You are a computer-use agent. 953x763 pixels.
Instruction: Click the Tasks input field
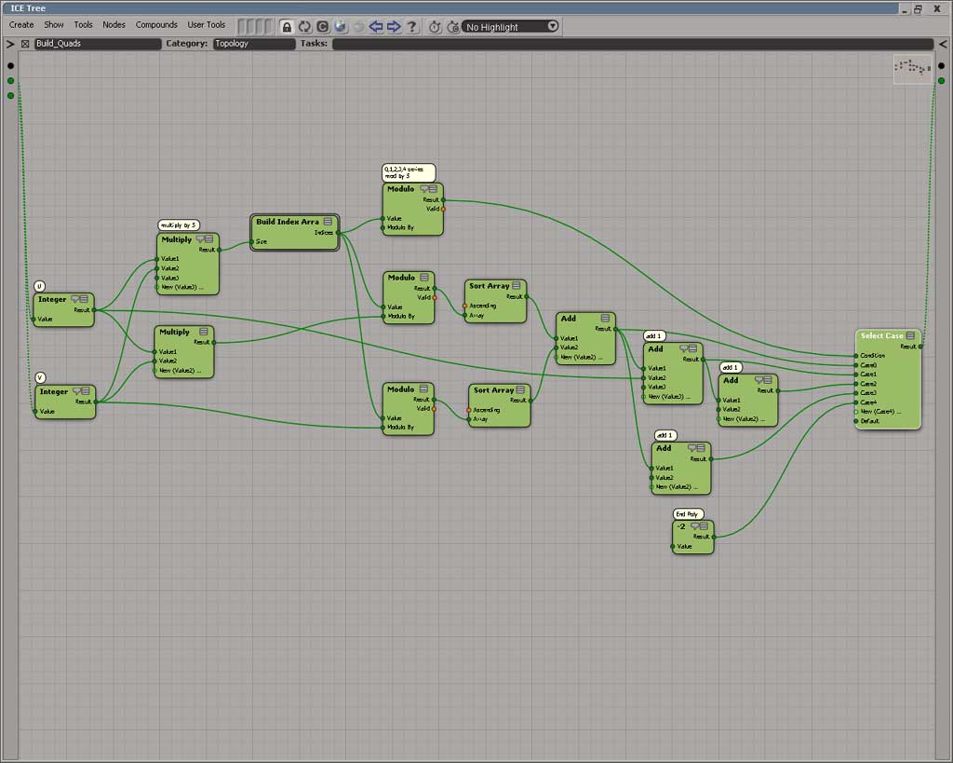click(x=632, y=44)
